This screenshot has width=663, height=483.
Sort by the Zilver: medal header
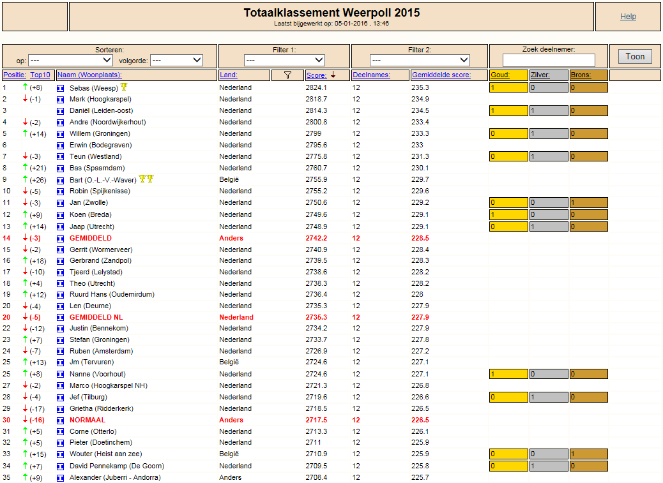tap(540, 75)
